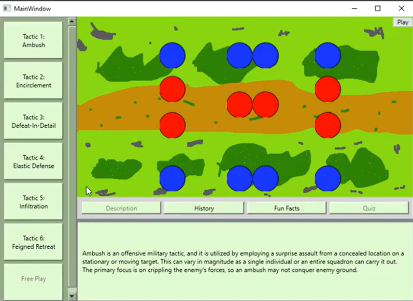The height and width of the screenshot is (301, 413).
Task: Open Tactic 5: Infiltration
Action: point(34,202)
